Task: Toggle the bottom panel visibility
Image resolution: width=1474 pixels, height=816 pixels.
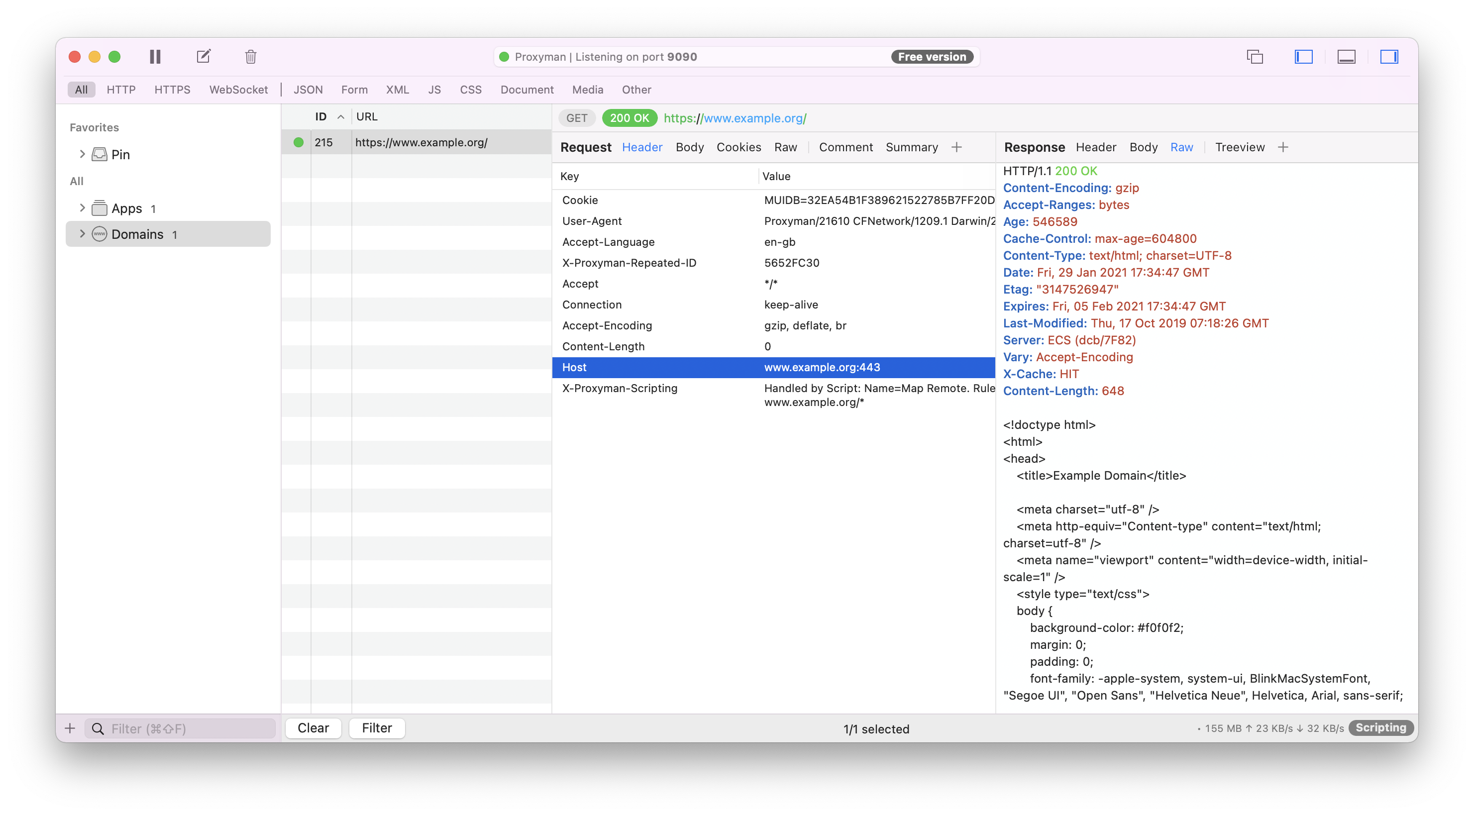Action: [1347, 57]
